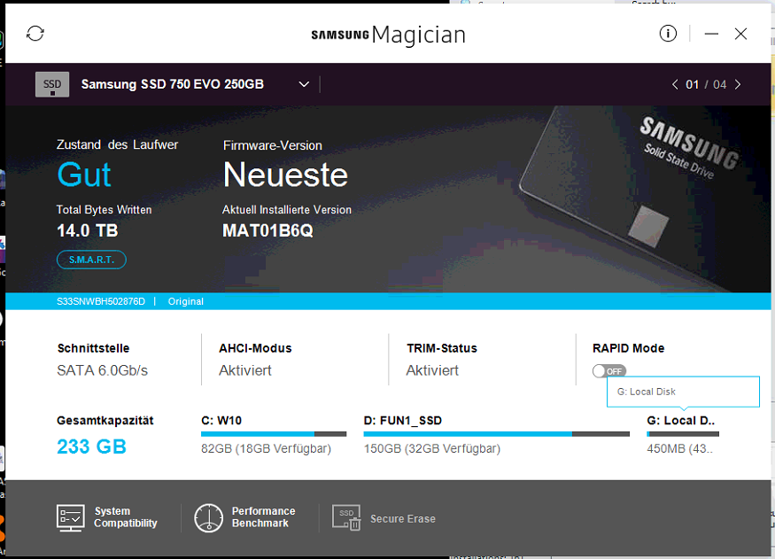Click the Performance Benchmark gauge icon
Viewport: 775px width, 559px height.
[208, 518]
